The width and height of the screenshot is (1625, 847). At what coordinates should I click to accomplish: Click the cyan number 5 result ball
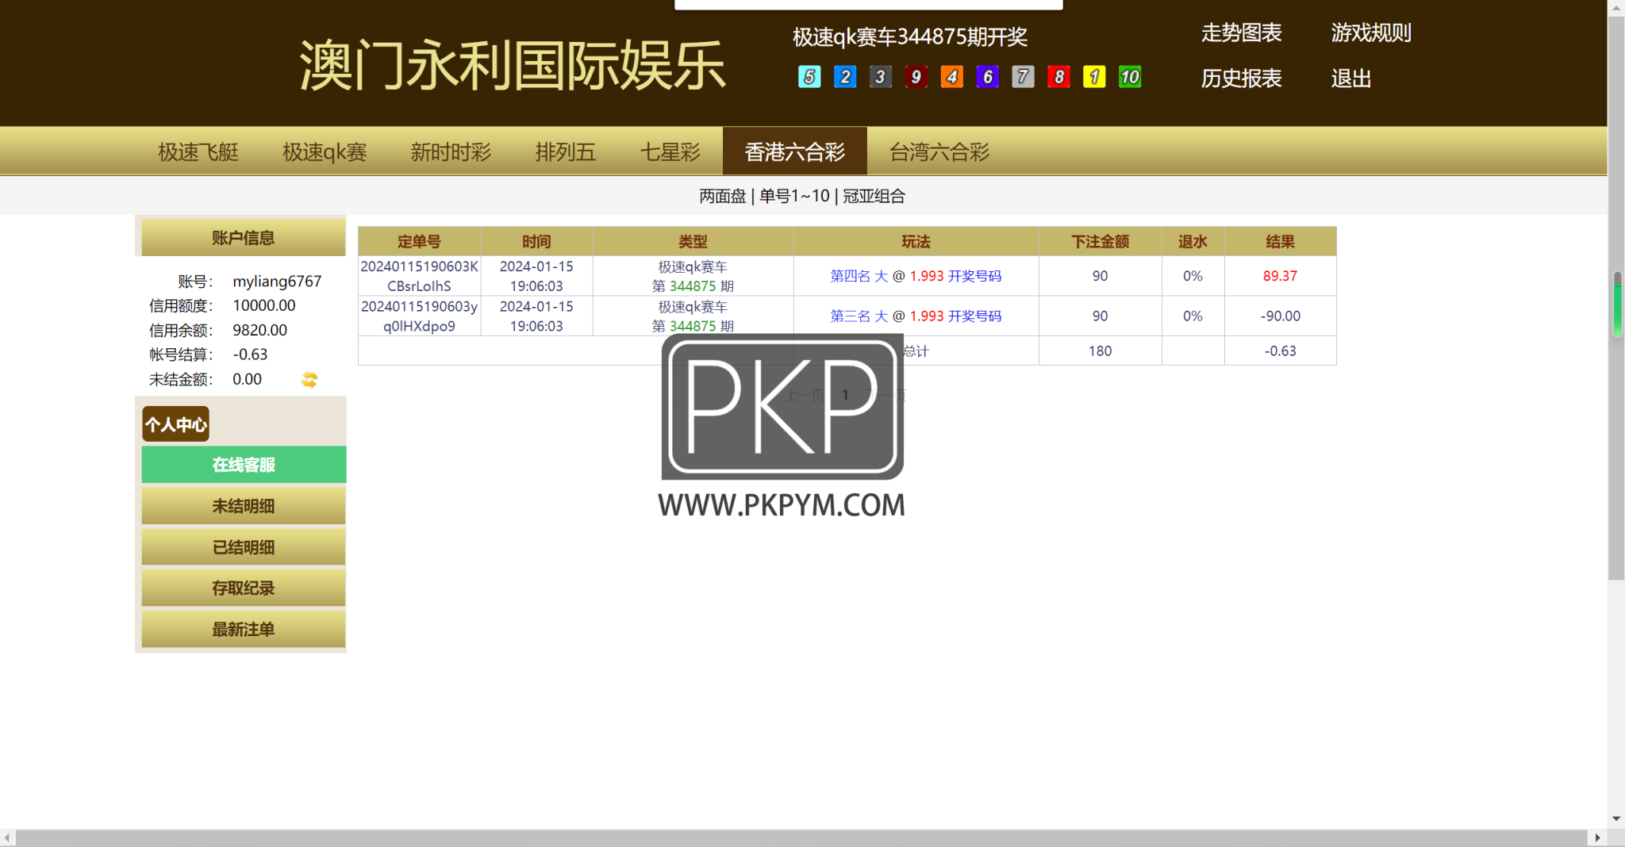(x=809, y=77)
